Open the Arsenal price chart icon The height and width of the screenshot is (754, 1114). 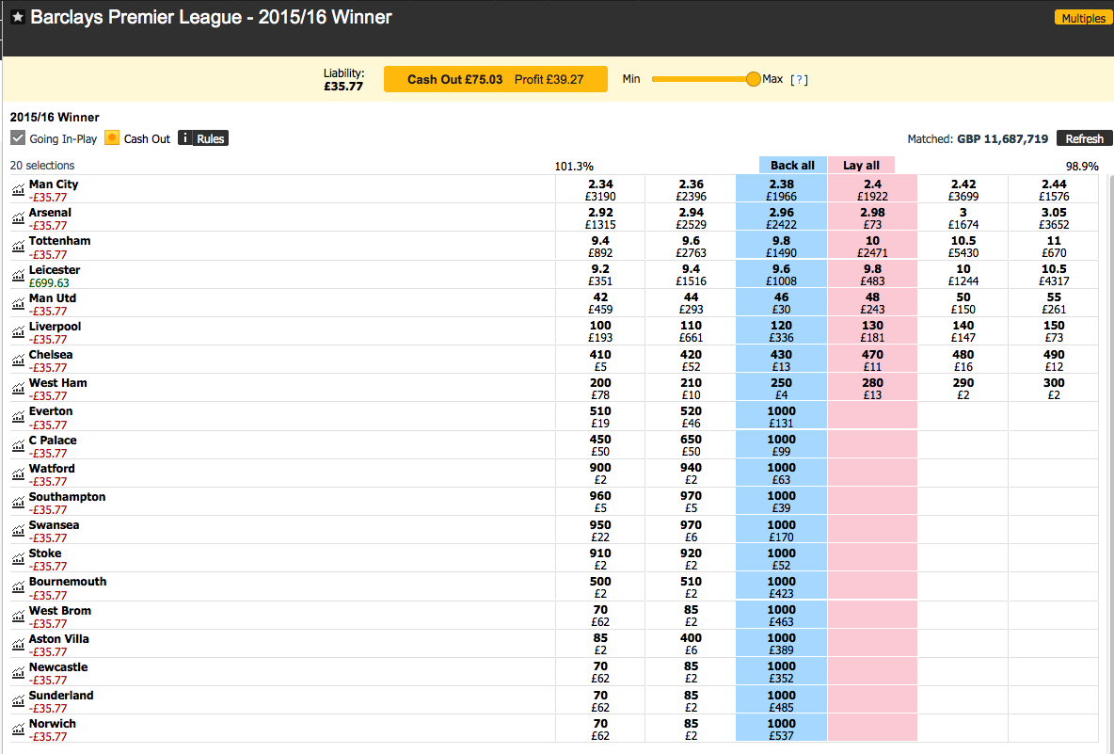coord(18,218)
